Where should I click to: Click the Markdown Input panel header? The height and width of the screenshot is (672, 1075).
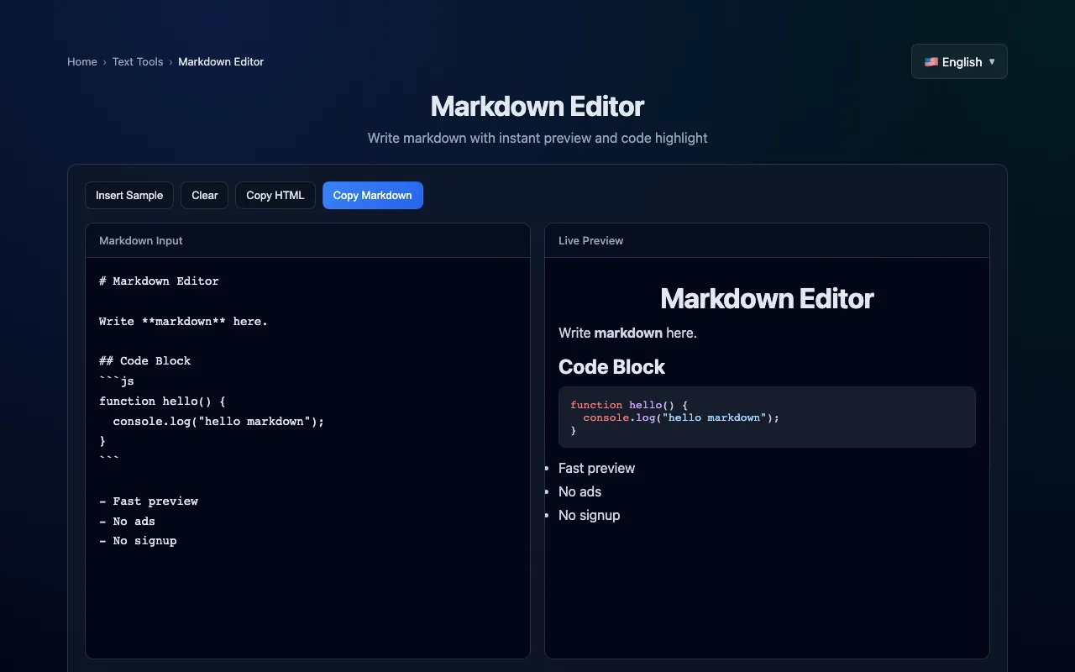pos(307,240)
